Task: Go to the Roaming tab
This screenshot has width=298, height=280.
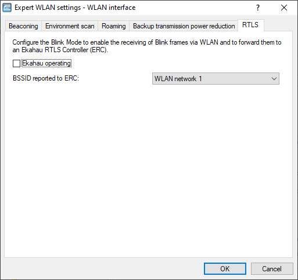Action: point(114,26)
